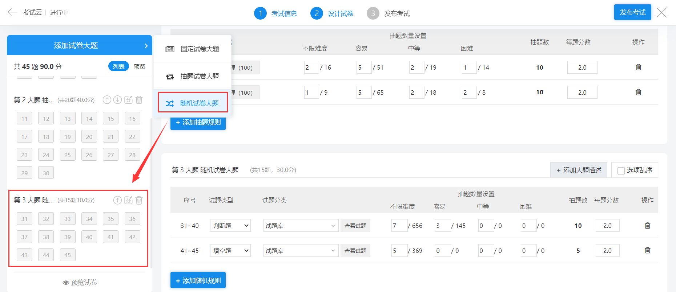Move section 2 down with the arrow icon
Image resolution: width=676 pixels, height=292 pixels.
tap(117, 100)
